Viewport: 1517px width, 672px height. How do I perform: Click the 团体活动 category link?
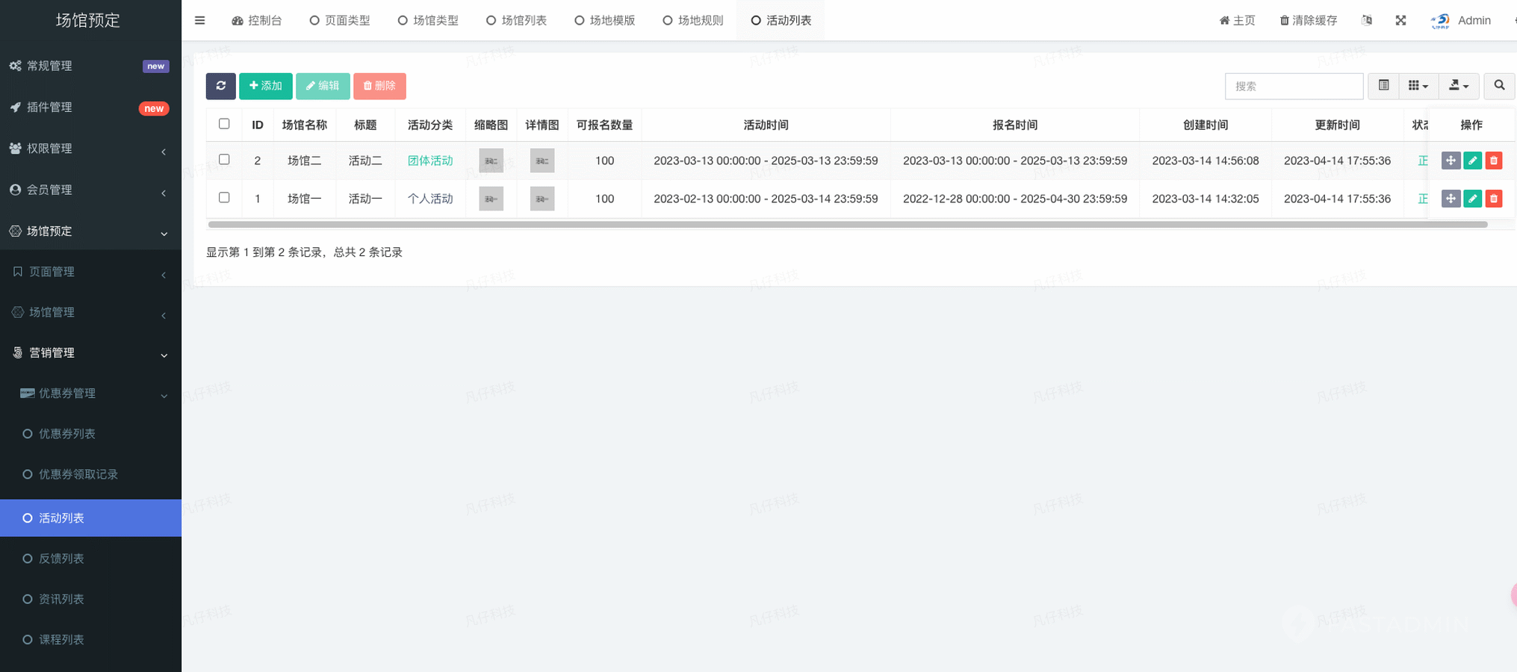point(429,161)
